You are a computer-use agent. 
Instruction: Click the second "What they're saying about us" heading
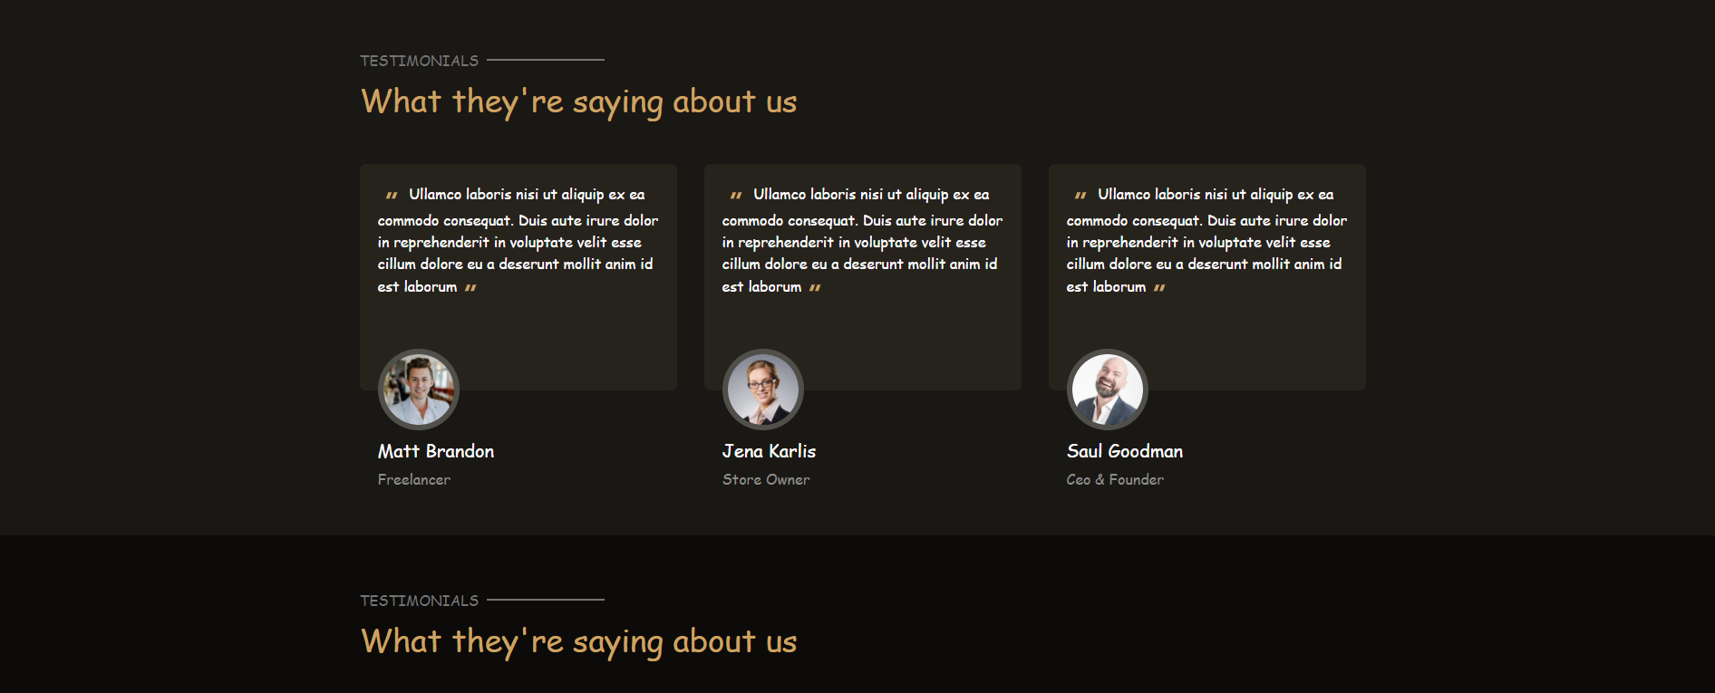pos(579,641)
